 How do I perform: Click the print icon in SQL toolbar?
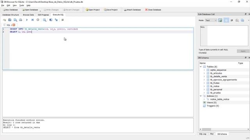pyautogui.click(x=21, y=20)
